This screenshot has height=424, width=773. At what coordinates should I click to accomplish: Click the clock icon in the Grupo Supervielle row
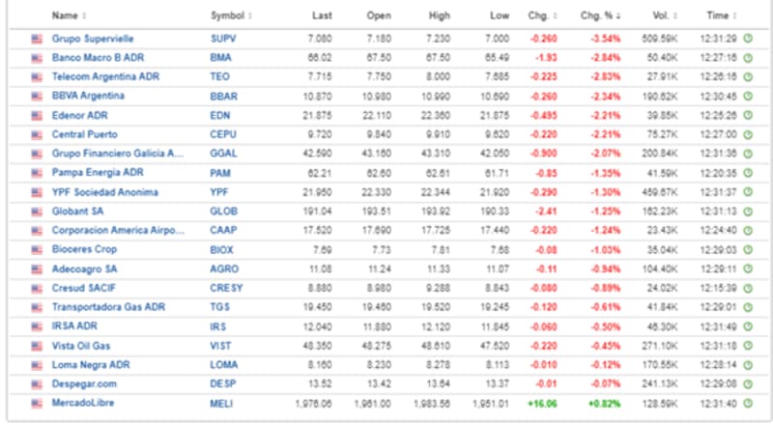coord(746,38)
